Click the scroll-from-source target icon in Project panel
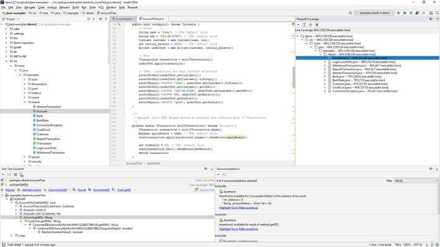 click(x=88, y=19)
